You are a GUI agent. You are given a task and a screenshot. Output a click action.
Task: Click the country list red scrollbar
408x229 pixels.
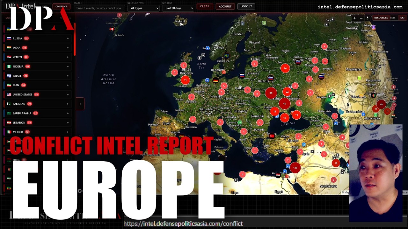coord(75,39)
